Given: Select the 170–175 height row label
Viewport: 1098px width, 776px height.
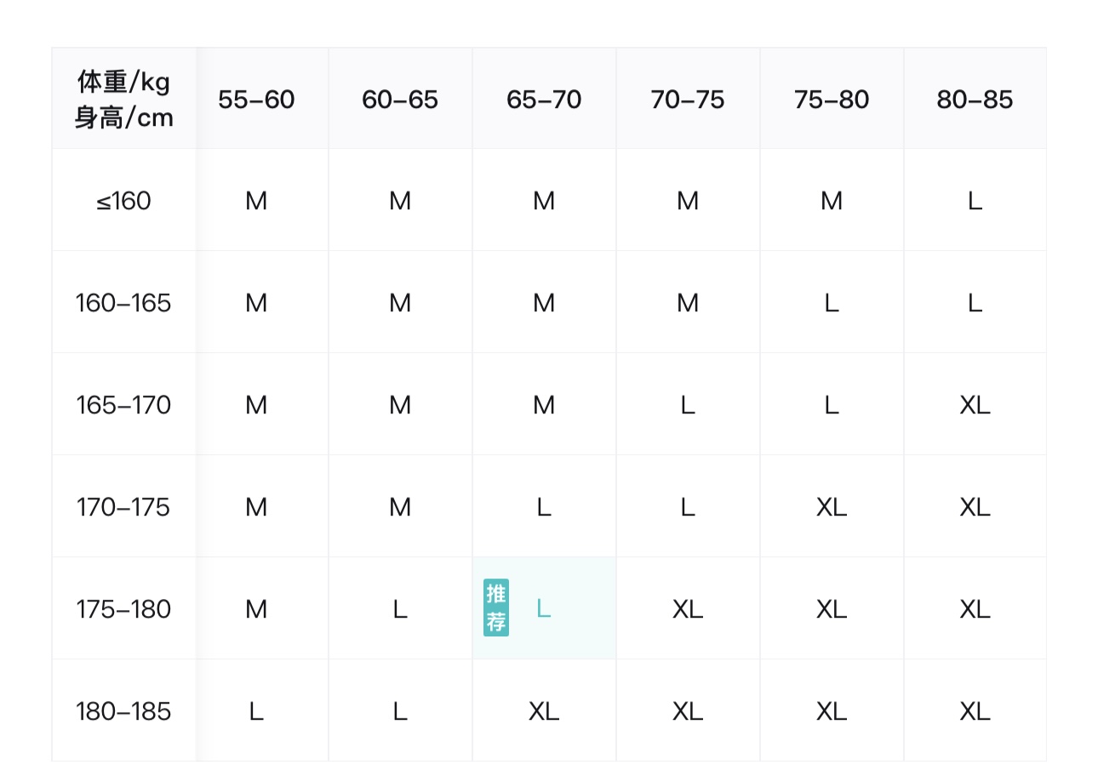Looking at the screenshot, I should point(124,507).
